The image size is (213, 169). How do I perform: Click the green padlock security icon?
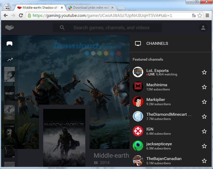click(29, 15)
